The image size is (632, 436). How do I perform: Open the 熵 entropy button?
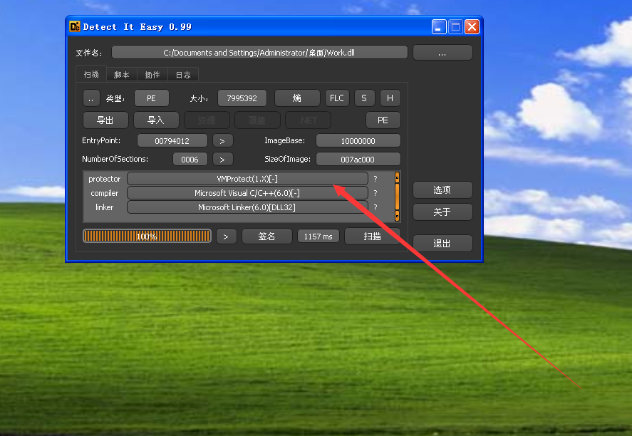pos(297,98)
